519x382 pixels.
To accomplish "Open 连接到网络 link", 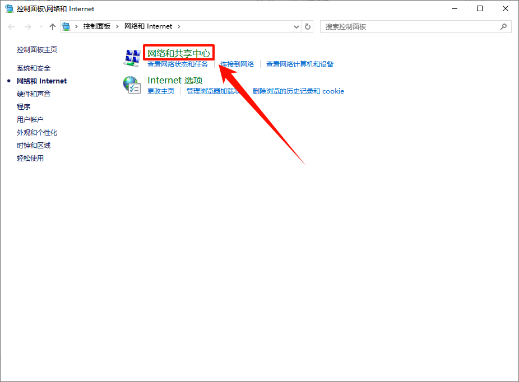I will [x=237, y=64].
